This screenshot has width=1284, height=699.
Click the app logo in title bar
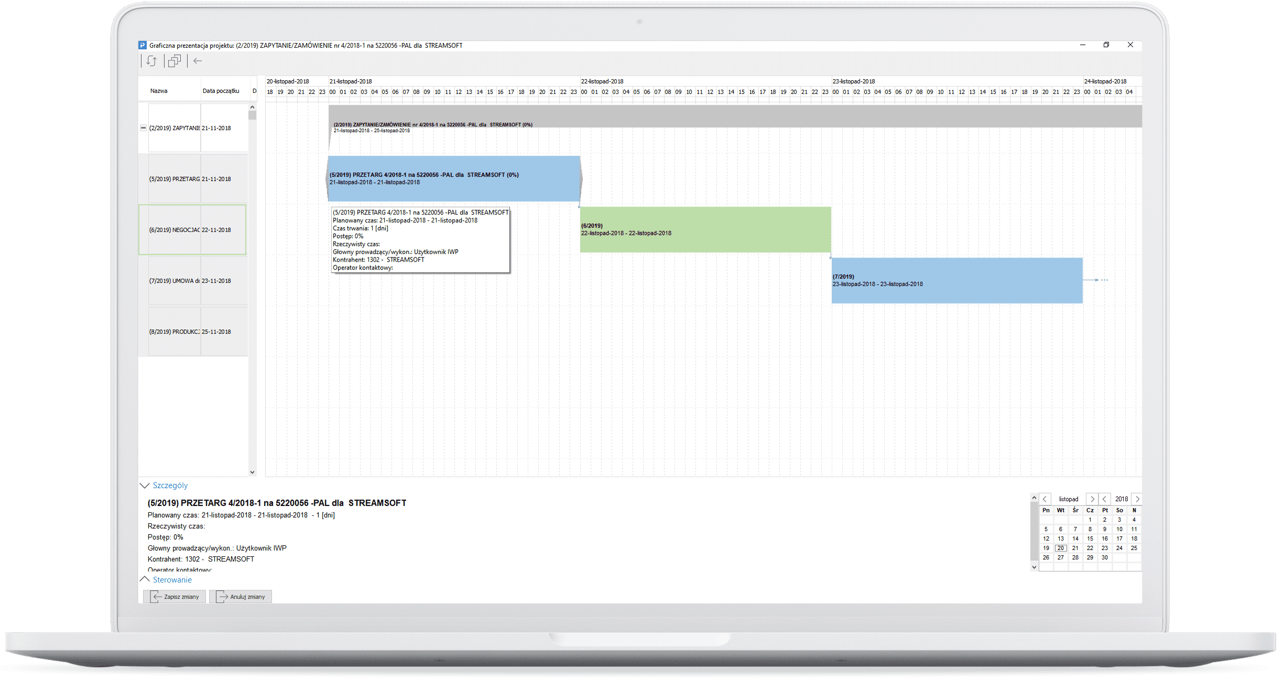(x=143, y=45)
